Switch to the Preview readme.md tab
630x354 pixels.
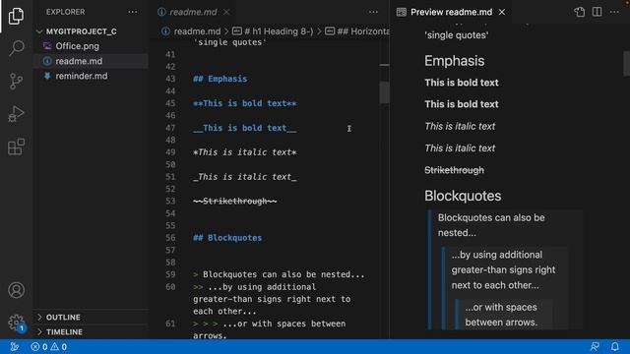pos(451,12)
